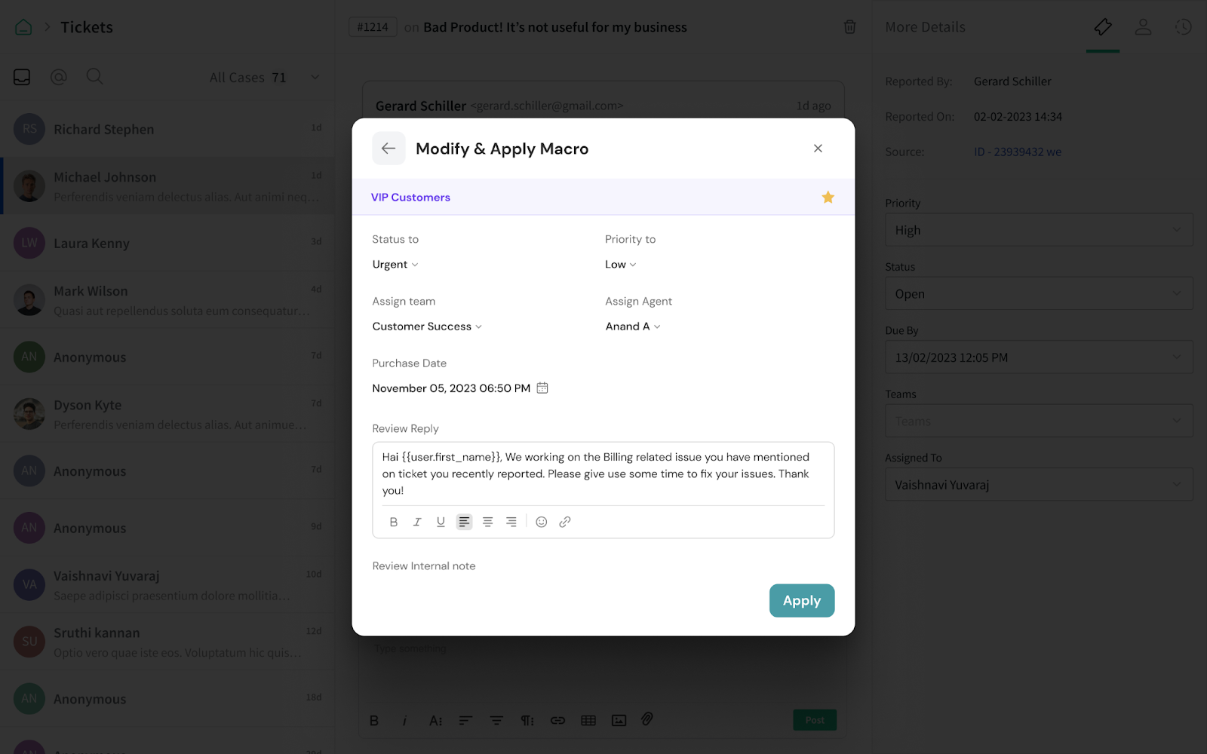This screenshot has width=1207, height=754.
Task: Click the Apply button
Action: 801,601
